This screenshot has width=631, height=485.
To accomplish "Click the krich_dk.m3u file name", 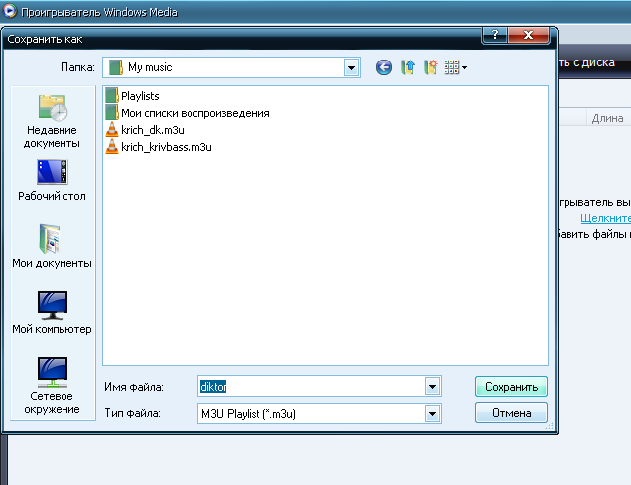I will tap(153, 130).
